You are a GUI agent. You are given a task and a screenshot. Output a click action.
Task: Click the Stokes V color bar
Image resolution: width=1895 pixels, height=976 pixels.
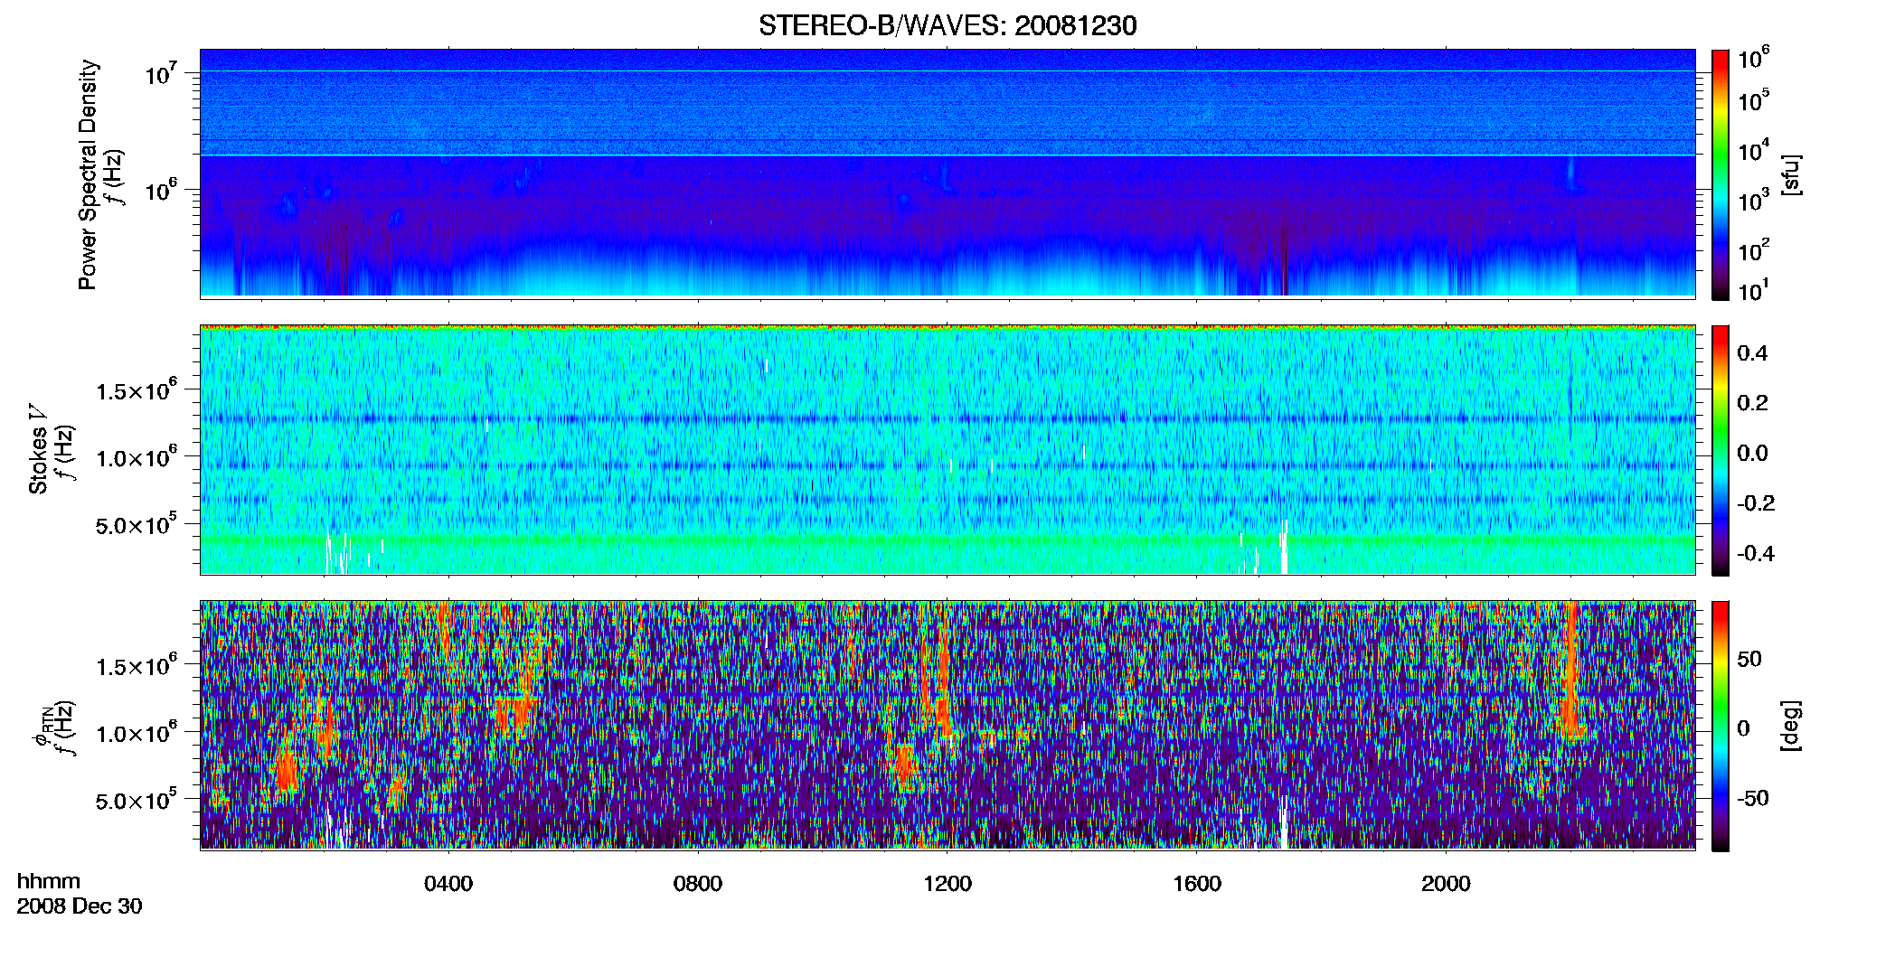point(1721,450)
